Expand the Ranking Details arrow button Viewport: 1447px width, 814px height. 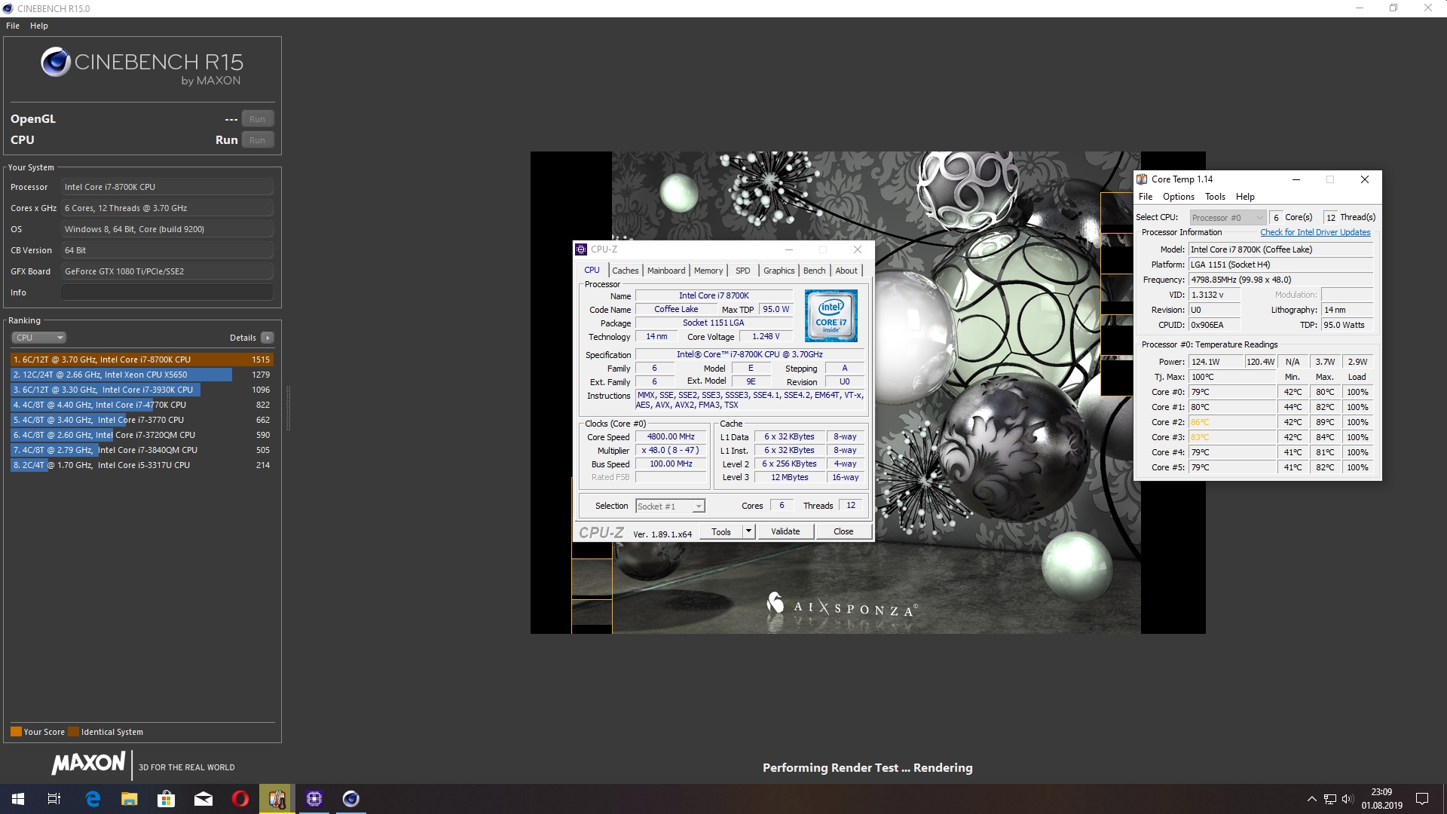point(268,338)
